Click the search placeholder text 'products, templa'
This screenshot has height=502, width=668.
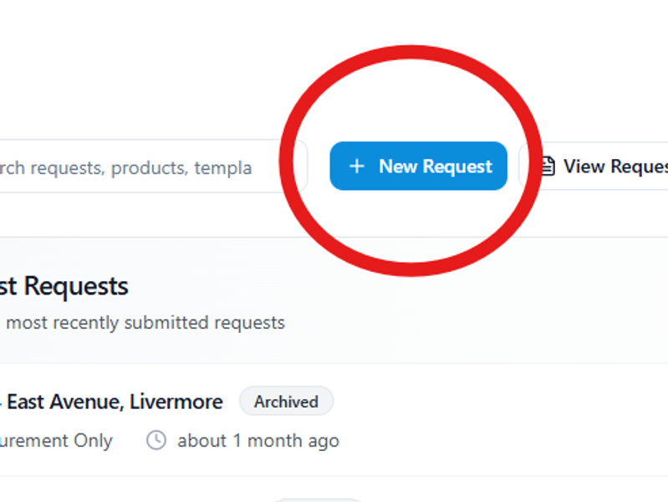(181, 167)
